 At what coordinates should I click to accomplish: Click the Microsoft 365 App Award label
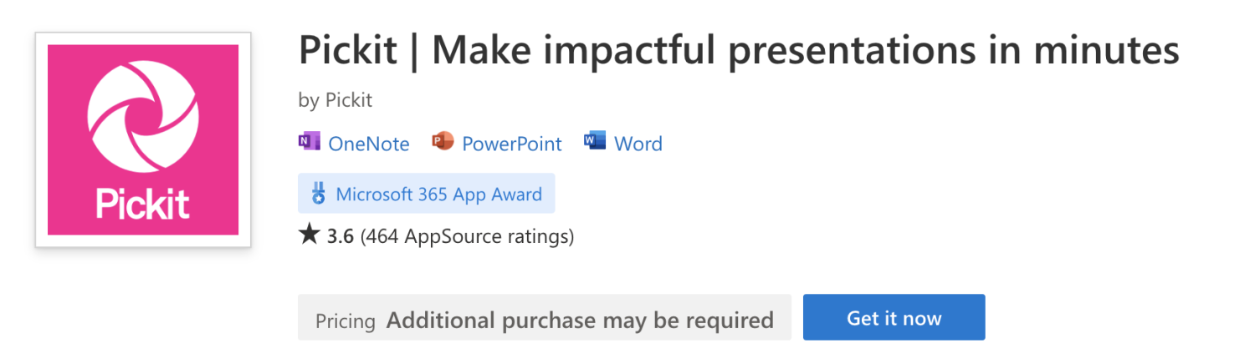[438, 195]
